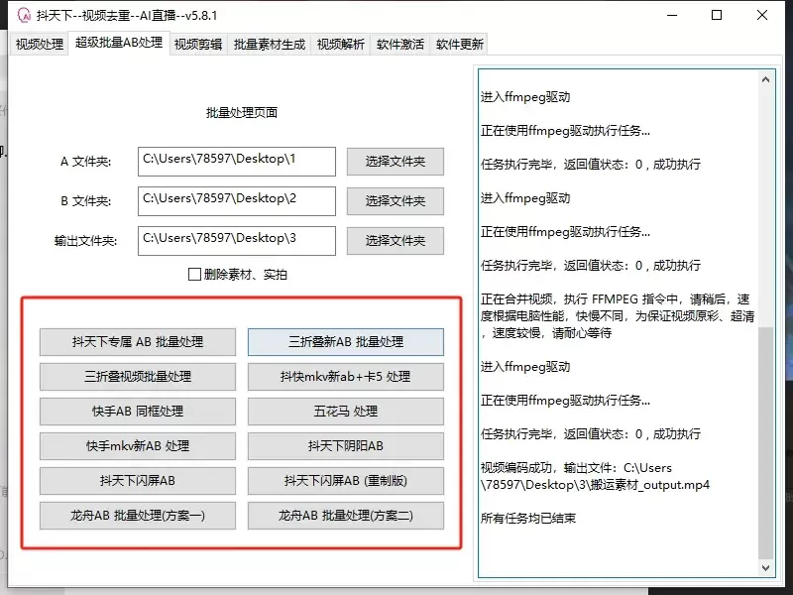Click the app logo icon in title bar
The image size is (793, 595).
tap(24, 15)
